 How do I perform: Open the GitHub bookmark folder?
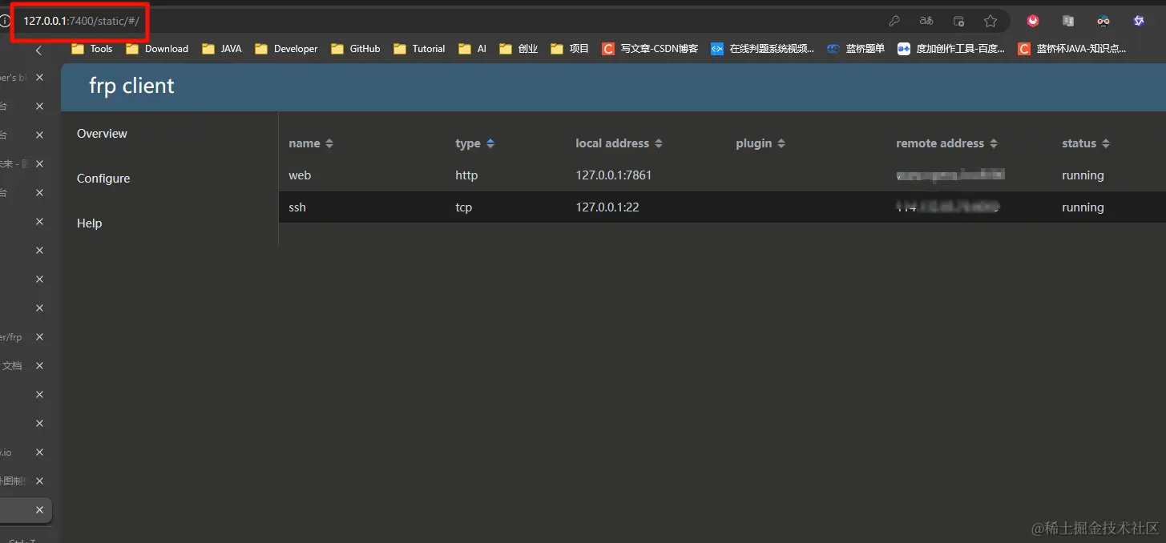click(x=355, y=49)
